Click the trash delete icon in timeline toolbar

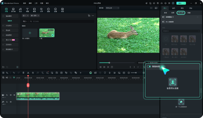coord(24,73)
